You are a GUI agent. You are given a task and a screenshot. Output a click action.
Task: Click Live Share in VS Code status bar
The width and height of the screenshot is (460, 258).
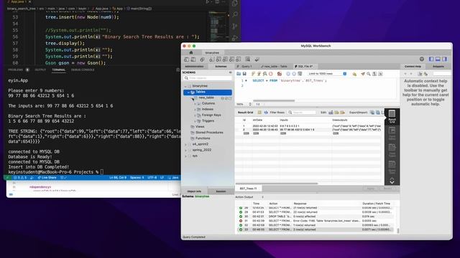[x=47, y=178]
